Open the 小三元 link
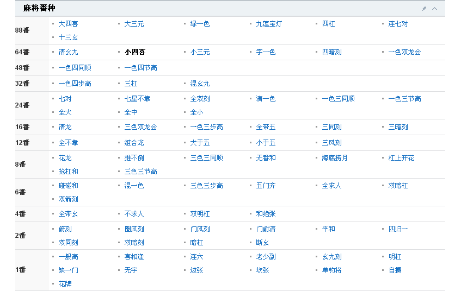This screenshot has width=461, height=291. pyautogui.click(x=200, y=52)
